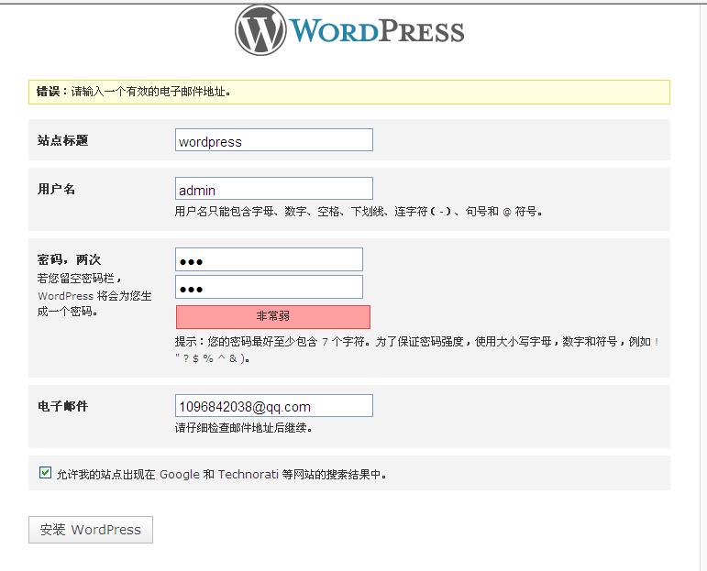Click the 非常弱 password strength indicator

[x=272, y=316]
